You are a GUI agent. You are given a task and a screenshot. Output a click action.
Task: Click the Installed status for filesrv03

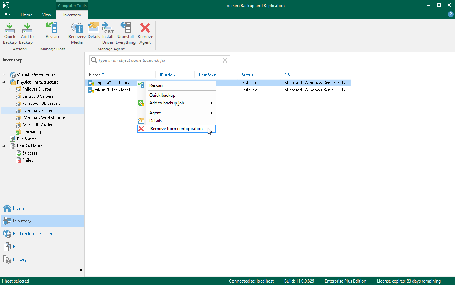(x=250, y=90)
